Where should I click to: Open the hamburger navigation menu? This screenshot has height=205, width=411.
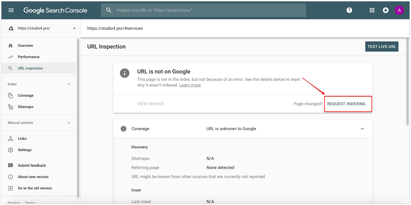coord(11,10)
